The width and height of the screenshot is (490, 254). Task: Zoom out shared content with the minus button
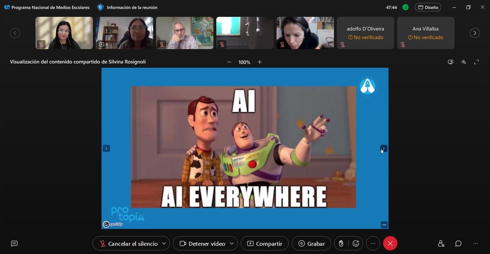point(229,62)
